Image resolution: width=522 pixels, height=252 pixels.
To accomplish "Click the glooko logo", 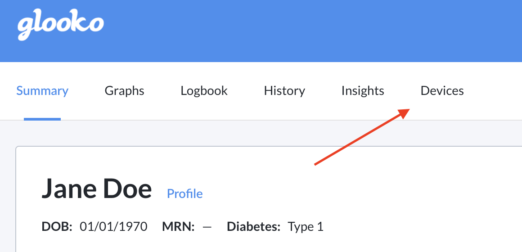I will pyautogui.click(x=61, y=26).
